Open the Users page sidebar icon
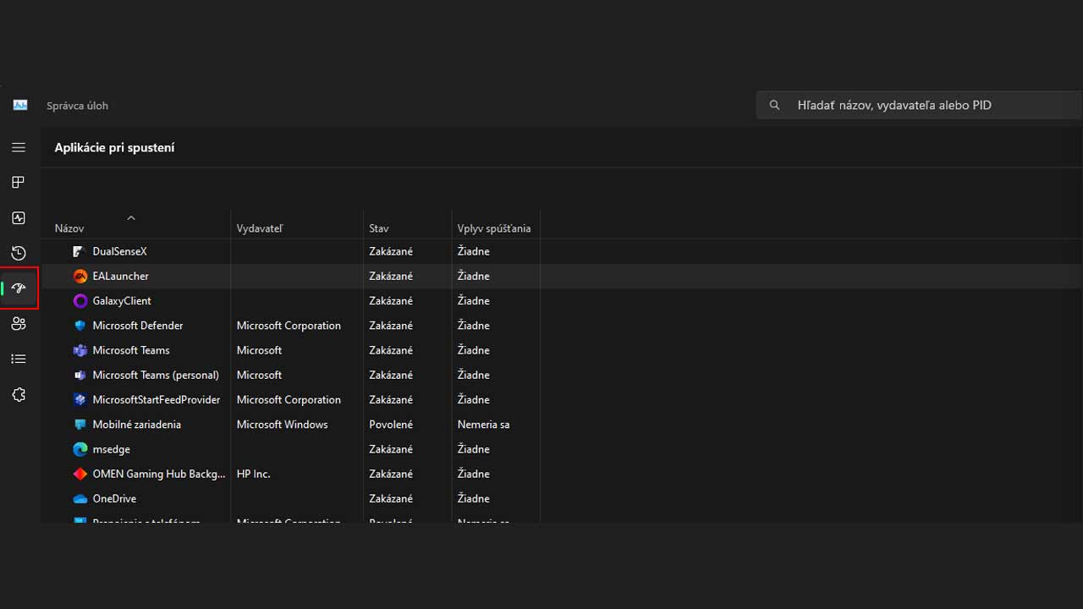1083x609 pixels. pyautogui.click(x=19, y=324)
